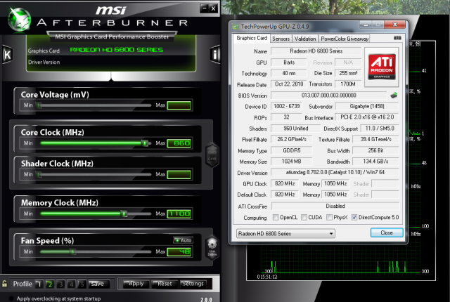Open Afterburner Settings
This screenshot has width=450, height=302.
pos(193,284)
